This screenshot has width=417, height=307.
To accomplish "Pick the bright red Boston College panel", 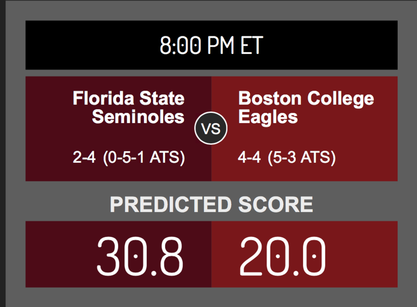I will click(x=304, y=128).
